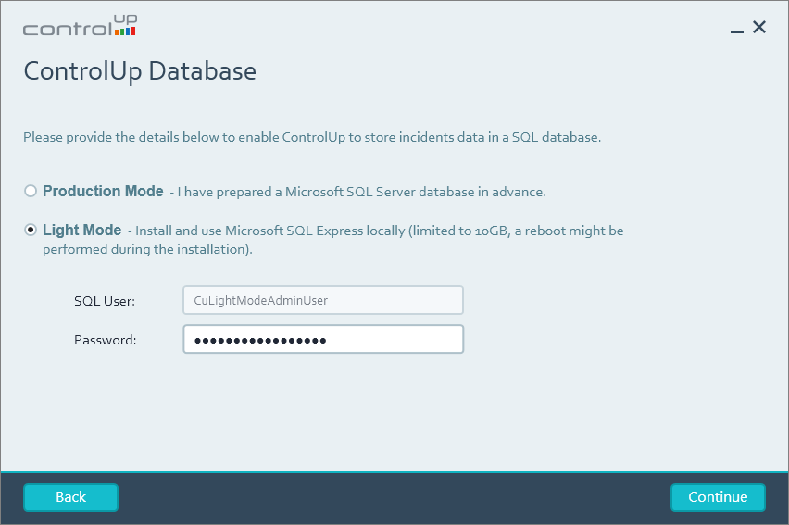The width and height of the screenshot is (789, 525).
Task: Click the masked password dots
Action: (260, 340)
